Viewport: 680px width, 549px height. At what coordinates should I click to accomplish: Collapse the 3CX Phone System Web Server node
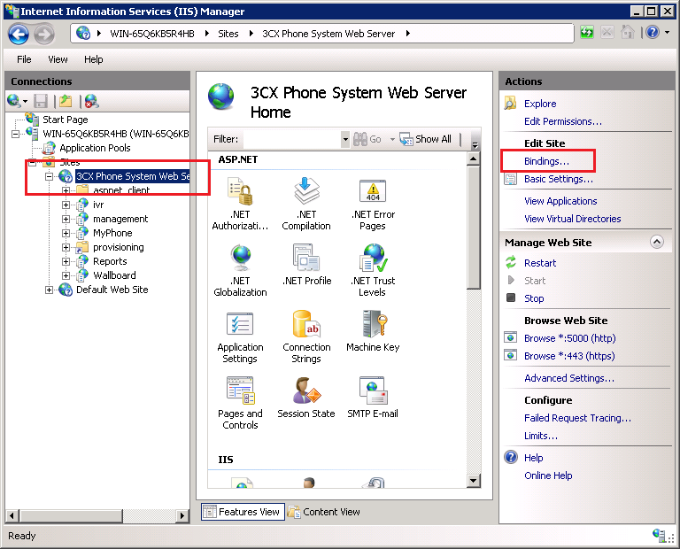click(49, 176)
